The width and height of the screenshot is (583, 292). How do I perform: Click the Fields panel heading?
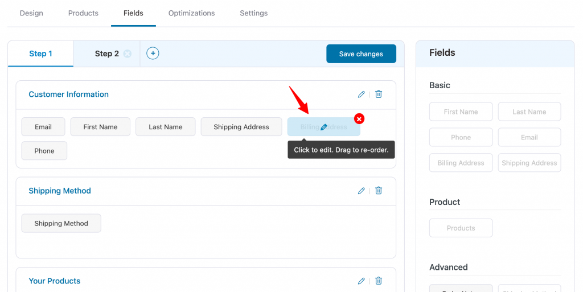pos(442,53)
